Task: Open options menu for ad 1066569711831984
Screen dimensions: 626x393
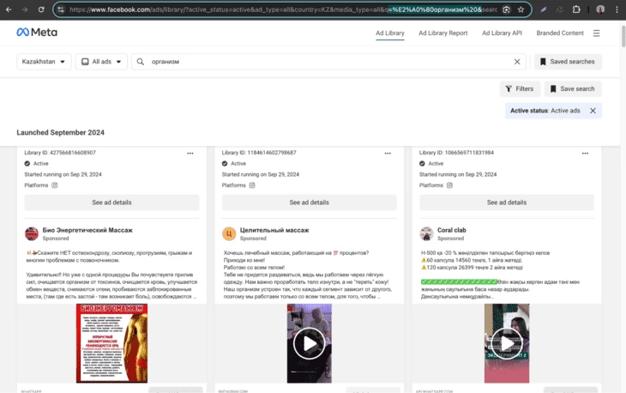Action: 585,154
